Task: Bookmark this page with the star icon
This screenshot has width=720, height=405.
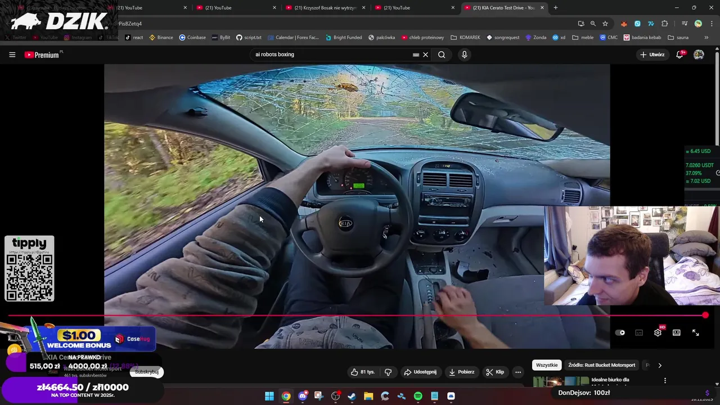Action: tap(605, 24)
